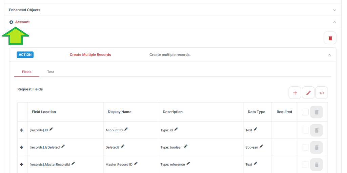This screenshot has height=173, width=347.
Task: Tick the checkbox for the Account ID row
Action: pos(305,130)
